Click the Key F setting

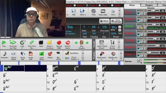[104, 34]
